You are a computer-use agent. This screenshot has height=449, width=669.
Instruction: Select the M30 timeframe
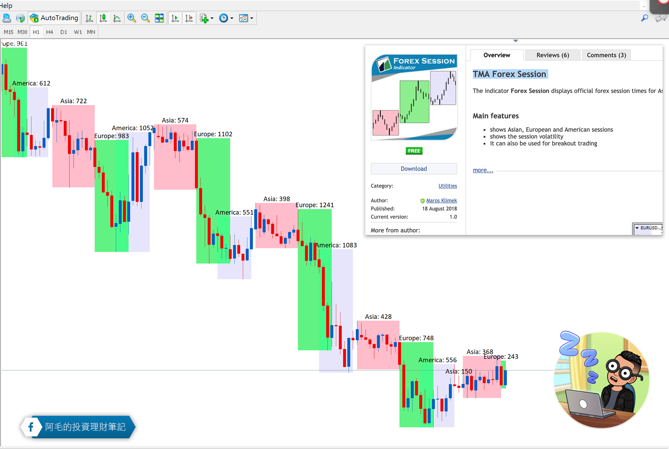point(22,32)
